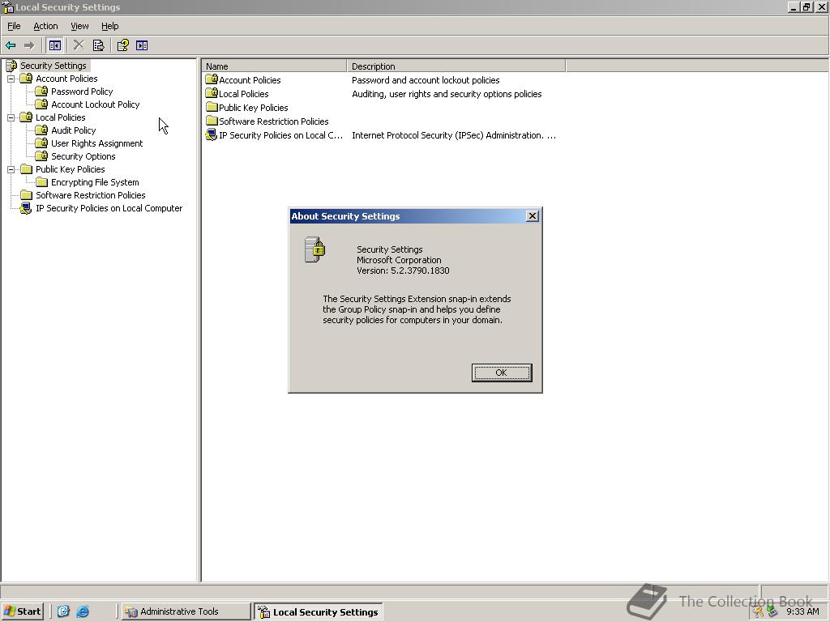This screenshot has width=830, height=622.
Task: Open the View menu
Action: click(x=79, y=26)
